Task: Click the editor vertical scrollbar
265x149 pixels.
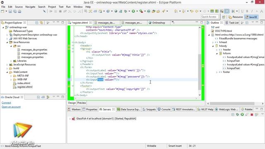Action: (x=200, y=72)
